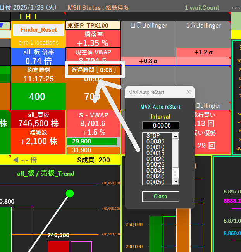Viewport: 241px width, 252px height.
Task: Click the all_買板 746,500 株 cell
Action: [x=38, y=119]
